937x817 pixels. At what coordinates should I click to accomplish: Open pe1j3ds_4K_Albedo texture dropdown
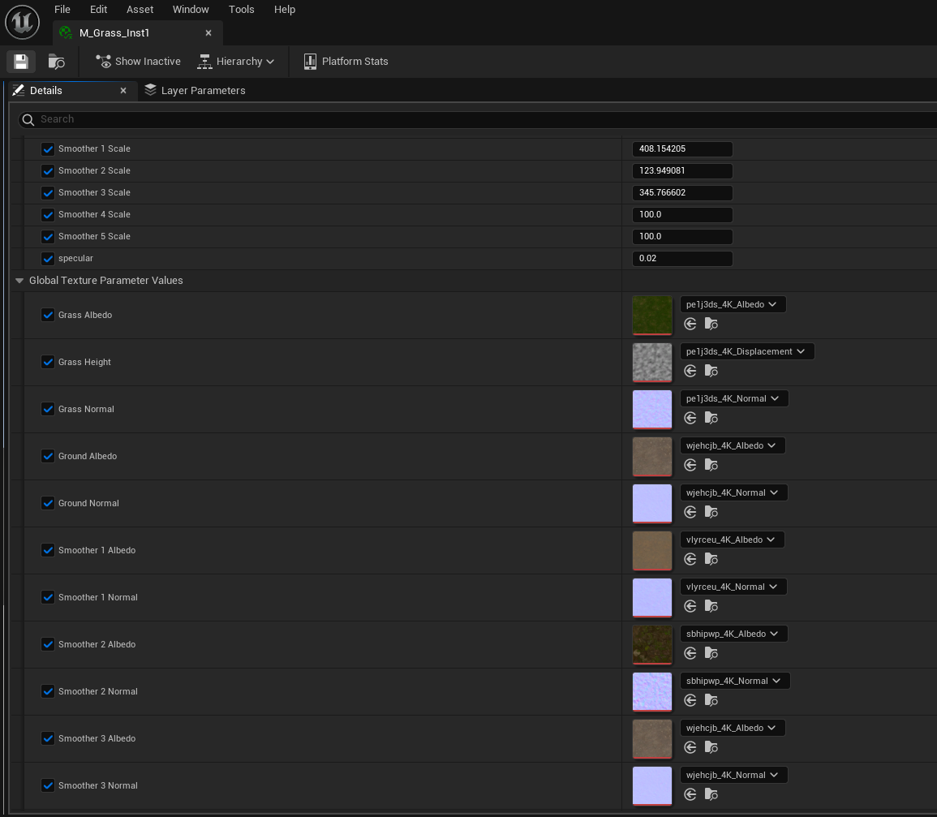point(733,304)
